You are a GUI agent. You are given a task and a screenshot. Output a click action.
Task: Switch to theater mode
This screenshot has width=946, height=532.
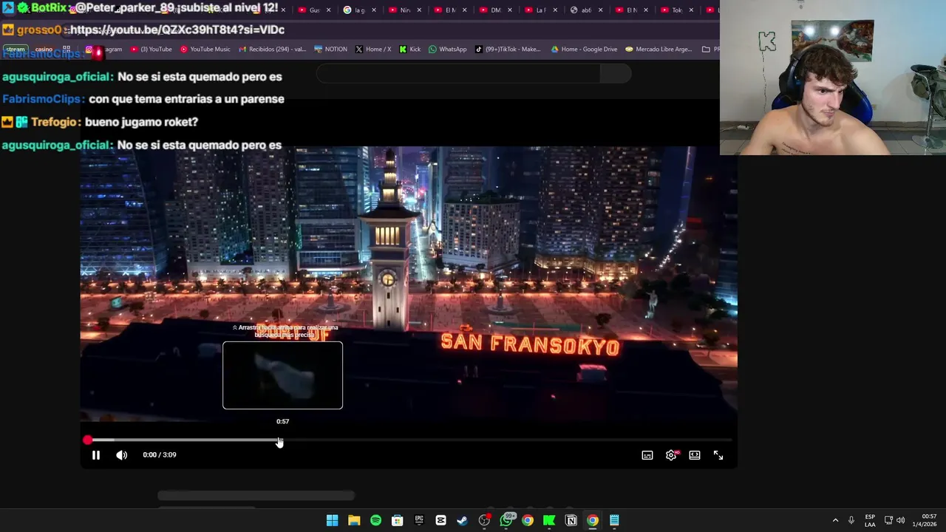[695, 455]
